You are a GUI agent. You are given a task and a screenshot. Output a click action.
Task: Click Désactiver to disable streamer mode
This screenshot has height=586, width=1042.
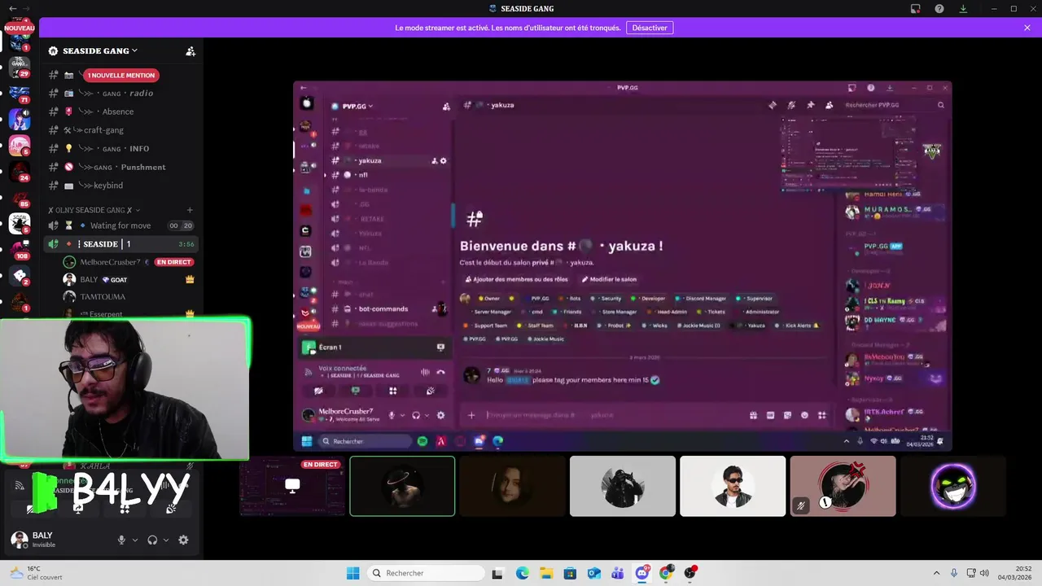click(650, 28)
